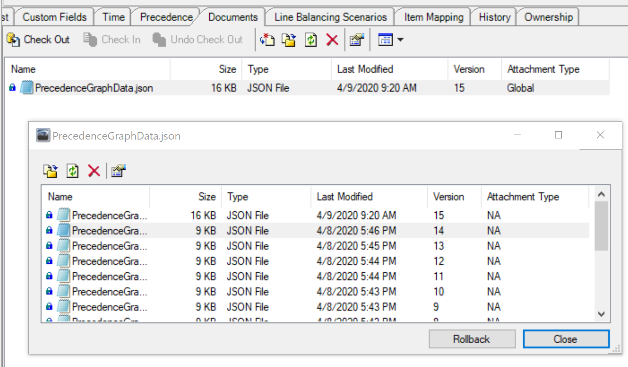Open the view layout dropdown arrow
This screenshot has height=367, width=628.
[x=400, y=39]
